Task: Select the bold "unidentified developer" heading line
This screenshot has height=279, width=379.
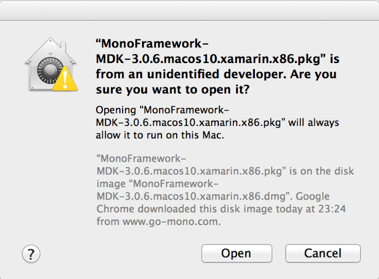Action: [216, 74]
